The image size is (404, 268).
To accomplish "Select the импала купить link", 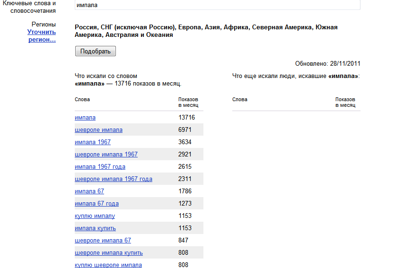I will click(x=96, y=228).
